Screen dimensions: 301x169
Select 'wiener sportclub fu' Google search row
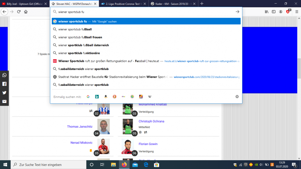coord(146,21)
